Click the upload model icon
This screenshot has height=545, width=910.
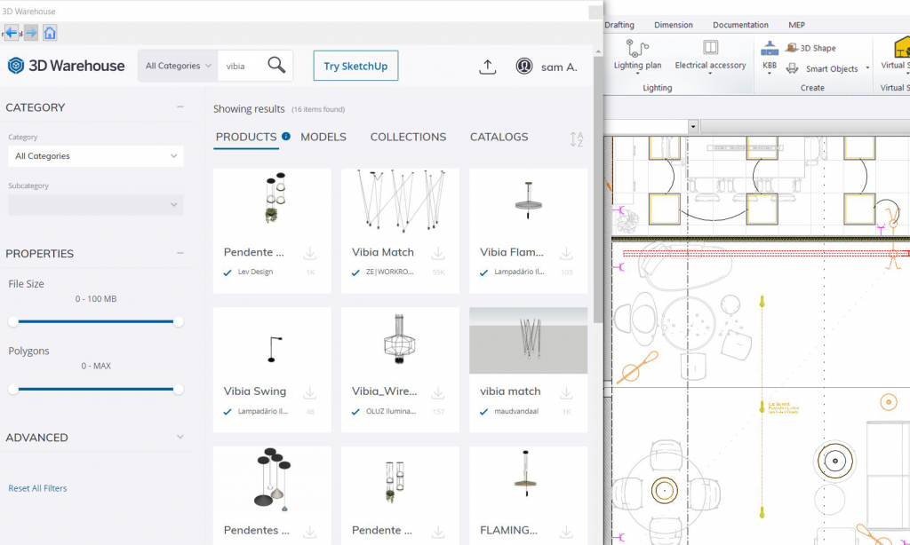pos(487,67)
